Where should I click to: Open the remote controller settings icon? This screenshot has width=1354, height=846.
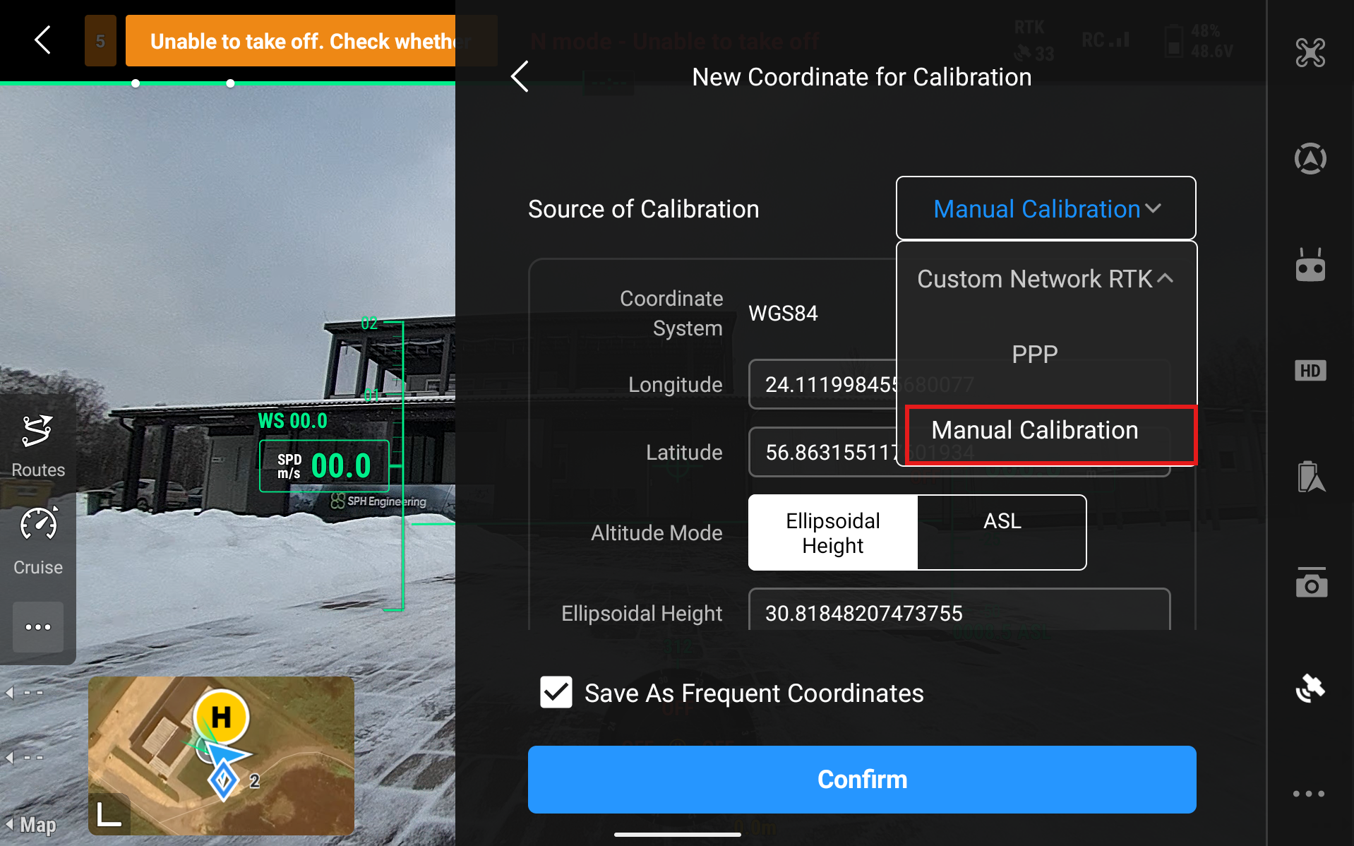1310,266
